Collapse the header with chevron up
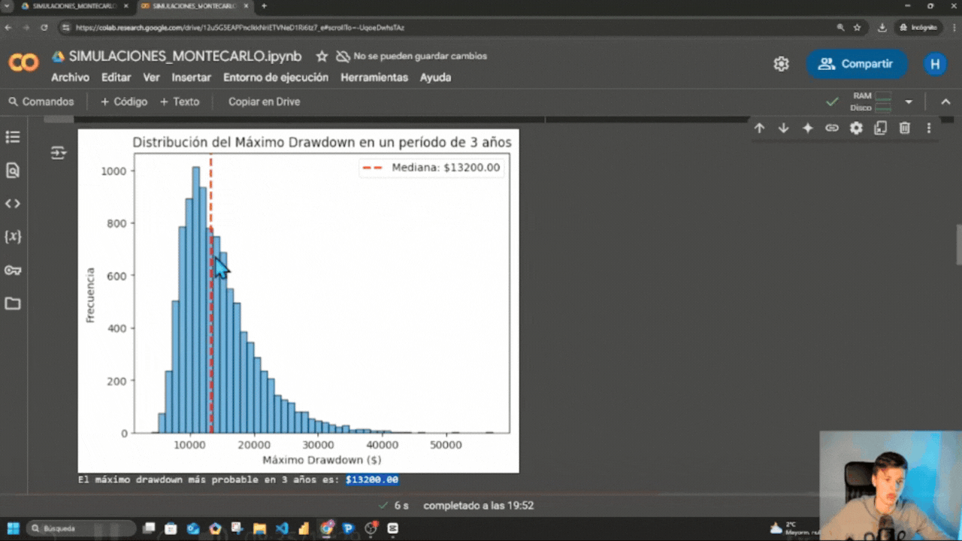 (x=945, y=101)
